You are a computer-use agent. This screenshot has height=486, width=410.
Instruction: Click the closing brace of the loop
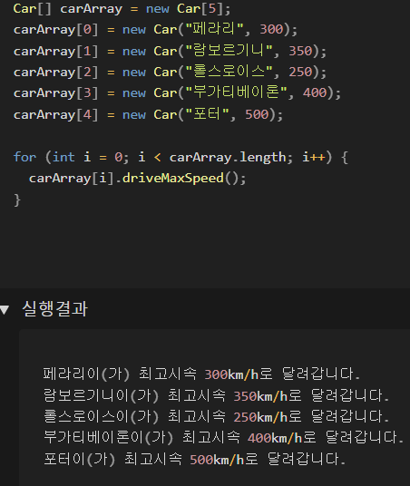tap(17, 199)
